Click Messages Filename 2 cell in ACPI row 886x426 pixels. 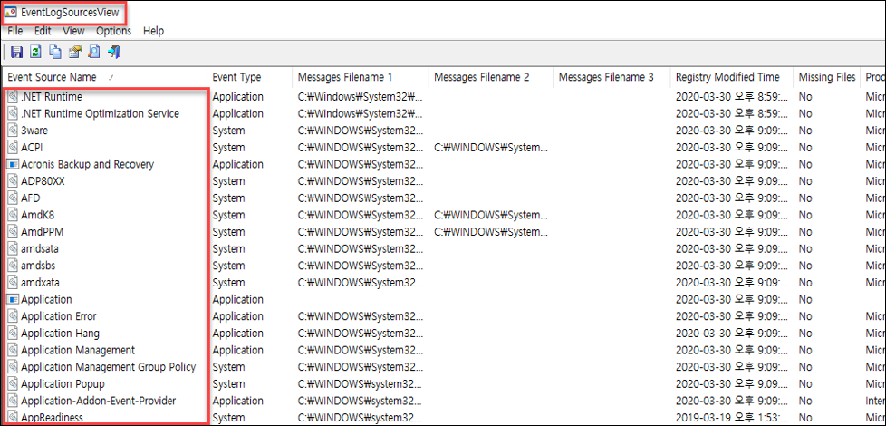tap(491, 148)
